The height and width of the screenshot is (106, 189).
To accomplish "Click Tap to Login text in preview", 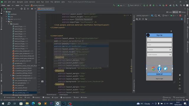I will click(x=159, y=79).
